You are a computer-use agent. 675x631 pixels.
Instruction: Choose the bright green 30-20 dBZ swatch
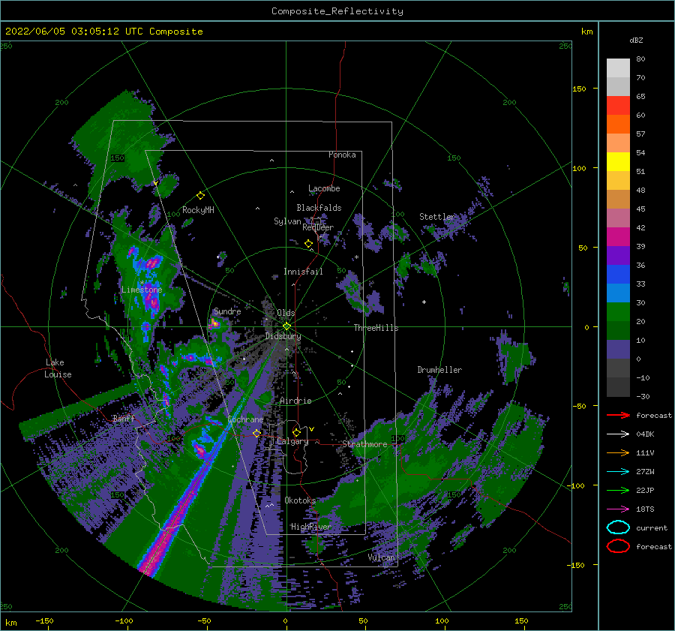click(x=618, y=312)
